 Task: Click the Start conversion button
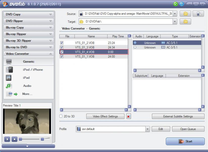click(x=185, y=141)
